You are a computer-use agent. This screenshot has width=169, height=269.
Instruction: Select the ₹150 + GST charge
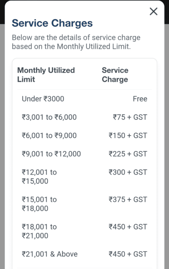click(128, 136)
